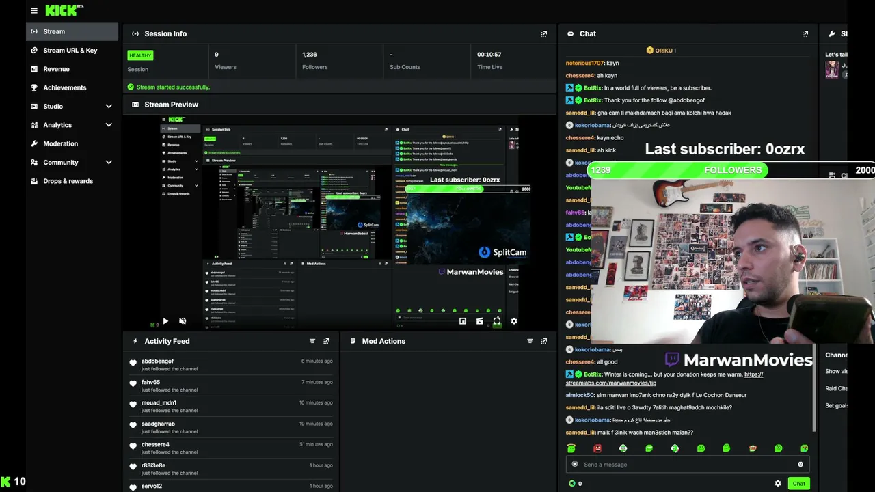Click the Mod Actions title icon
The image size is (875, 492).
tap(353, 341)
